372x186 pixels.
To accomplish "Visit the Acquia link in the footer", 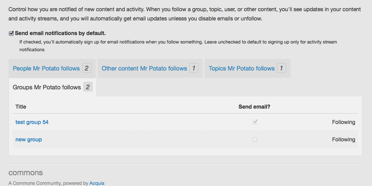I will (97, 183).
